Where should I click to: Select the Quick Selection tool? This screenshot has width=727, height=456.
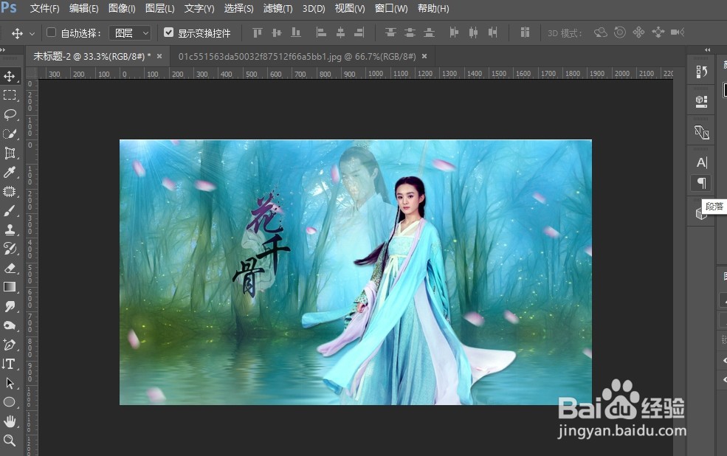(x=10, y=134)
